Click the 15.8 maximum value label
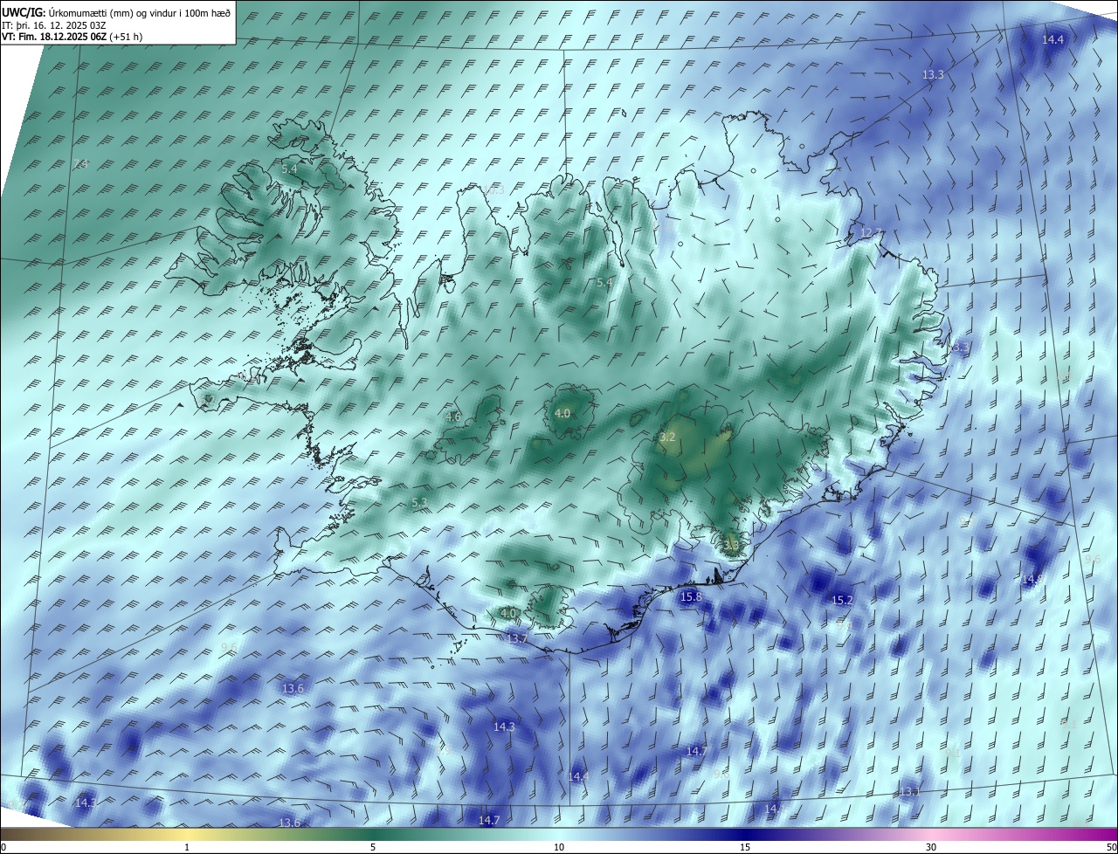Image resolution: width=1118 pixels, height=854 pixels. click(x=691, y=597)
